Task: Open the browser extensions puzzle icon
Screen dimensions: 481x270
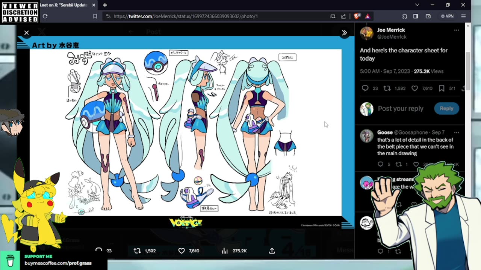Action: point(405,16)
